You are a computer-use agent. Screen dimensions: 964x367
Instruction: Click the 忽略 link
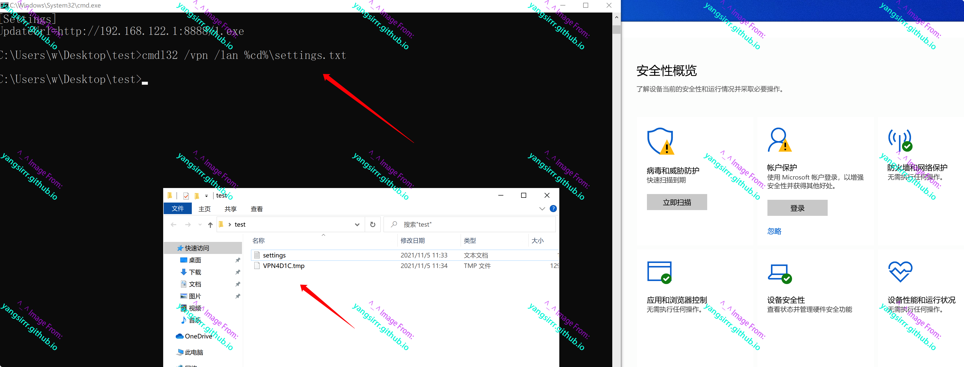coord(774,231)
